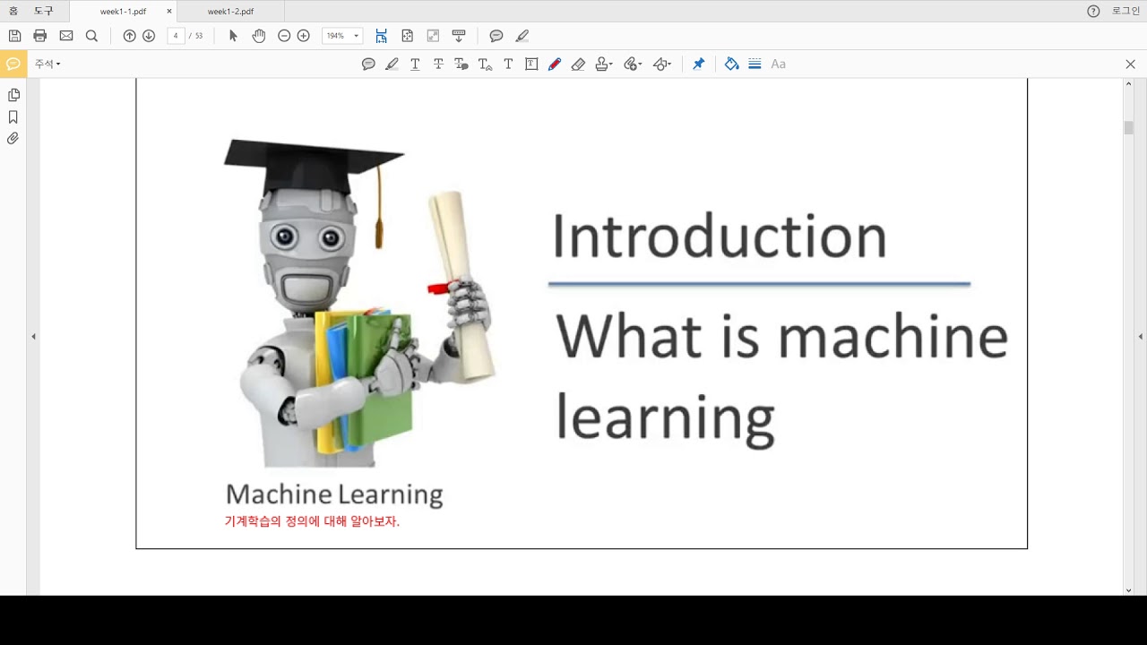Open the paint bucket color picker

tap(732, 64)
